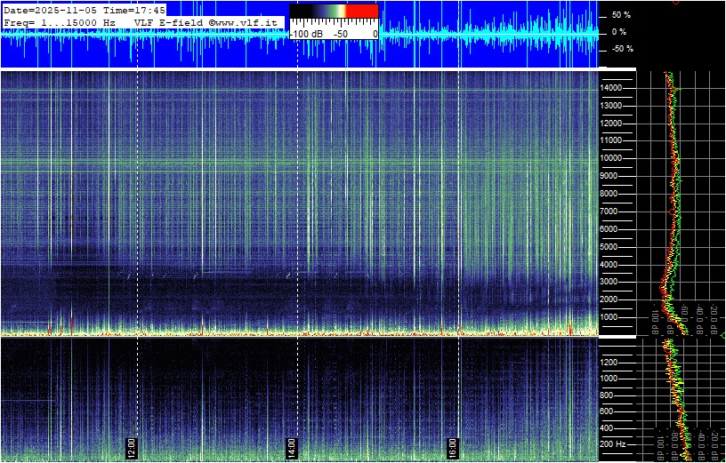Click the black section of color scale
The height and width of the screenshot is (463, 726).
click(306, 11)
